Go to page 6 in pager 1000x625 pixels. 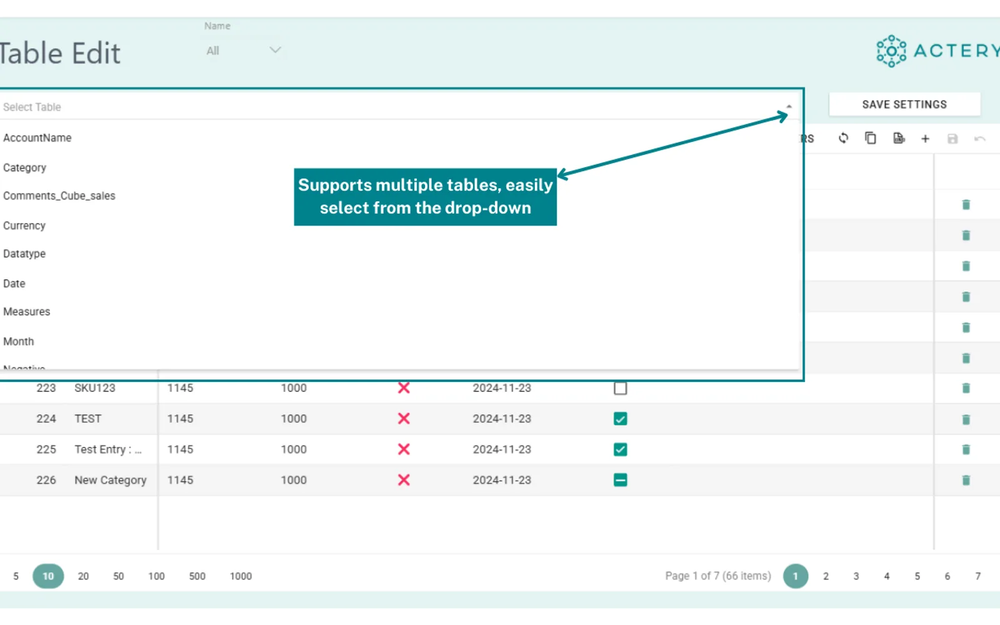tap(947, 576)
